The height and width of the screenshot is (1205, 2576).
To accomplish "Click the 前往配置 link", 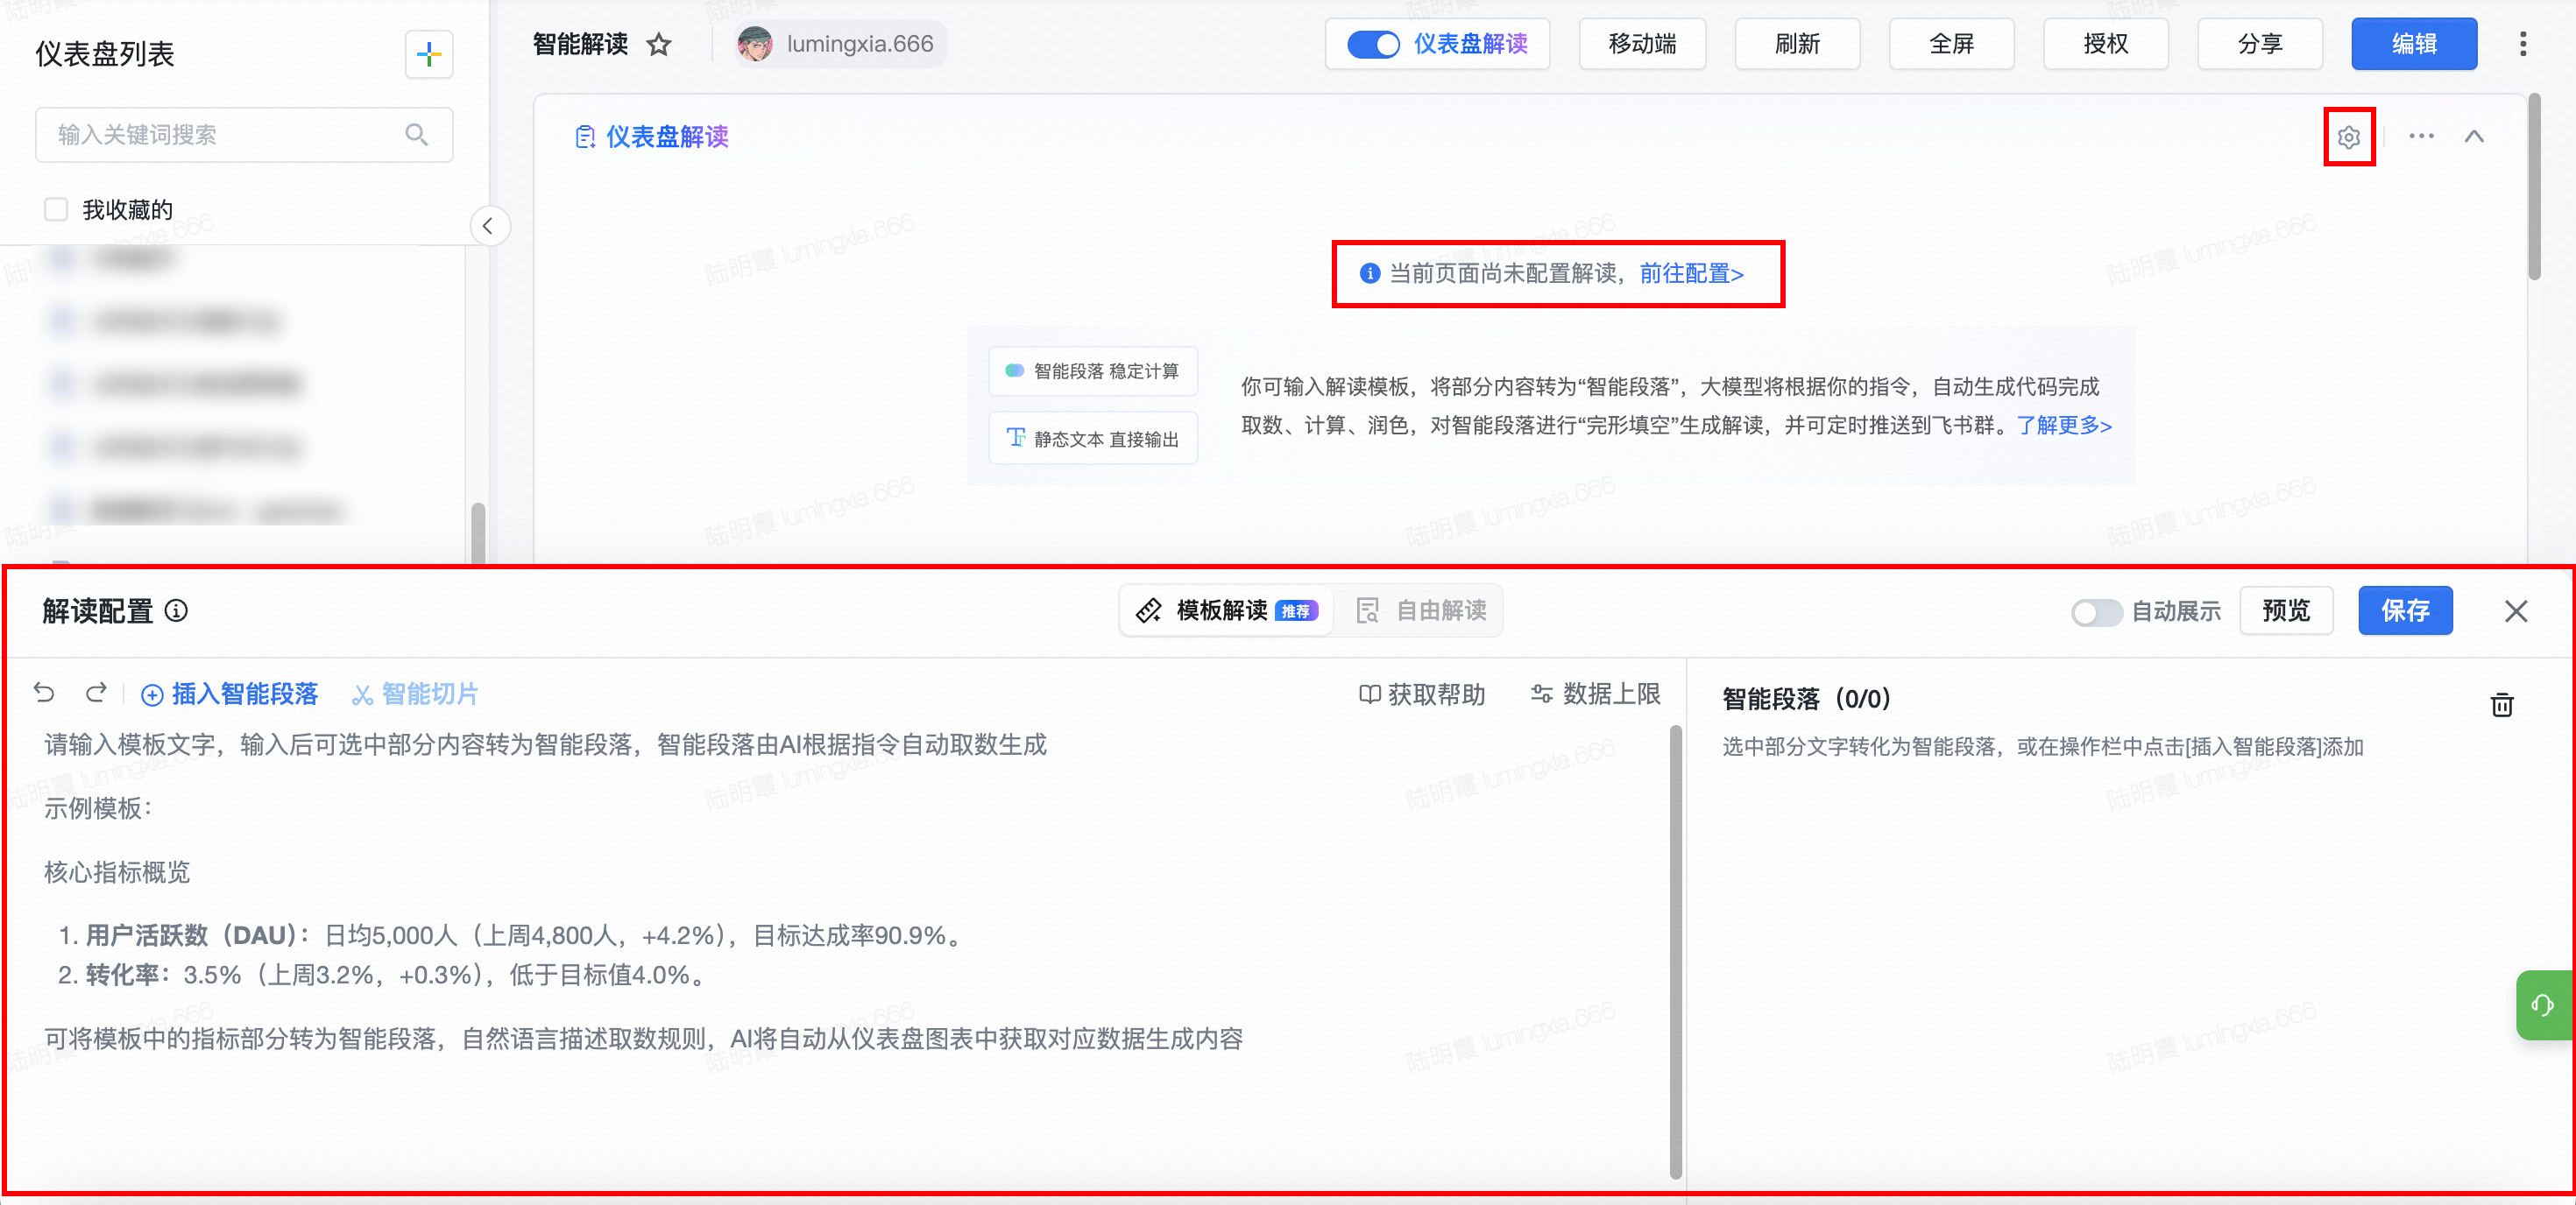I will [x=1691, y=274].
